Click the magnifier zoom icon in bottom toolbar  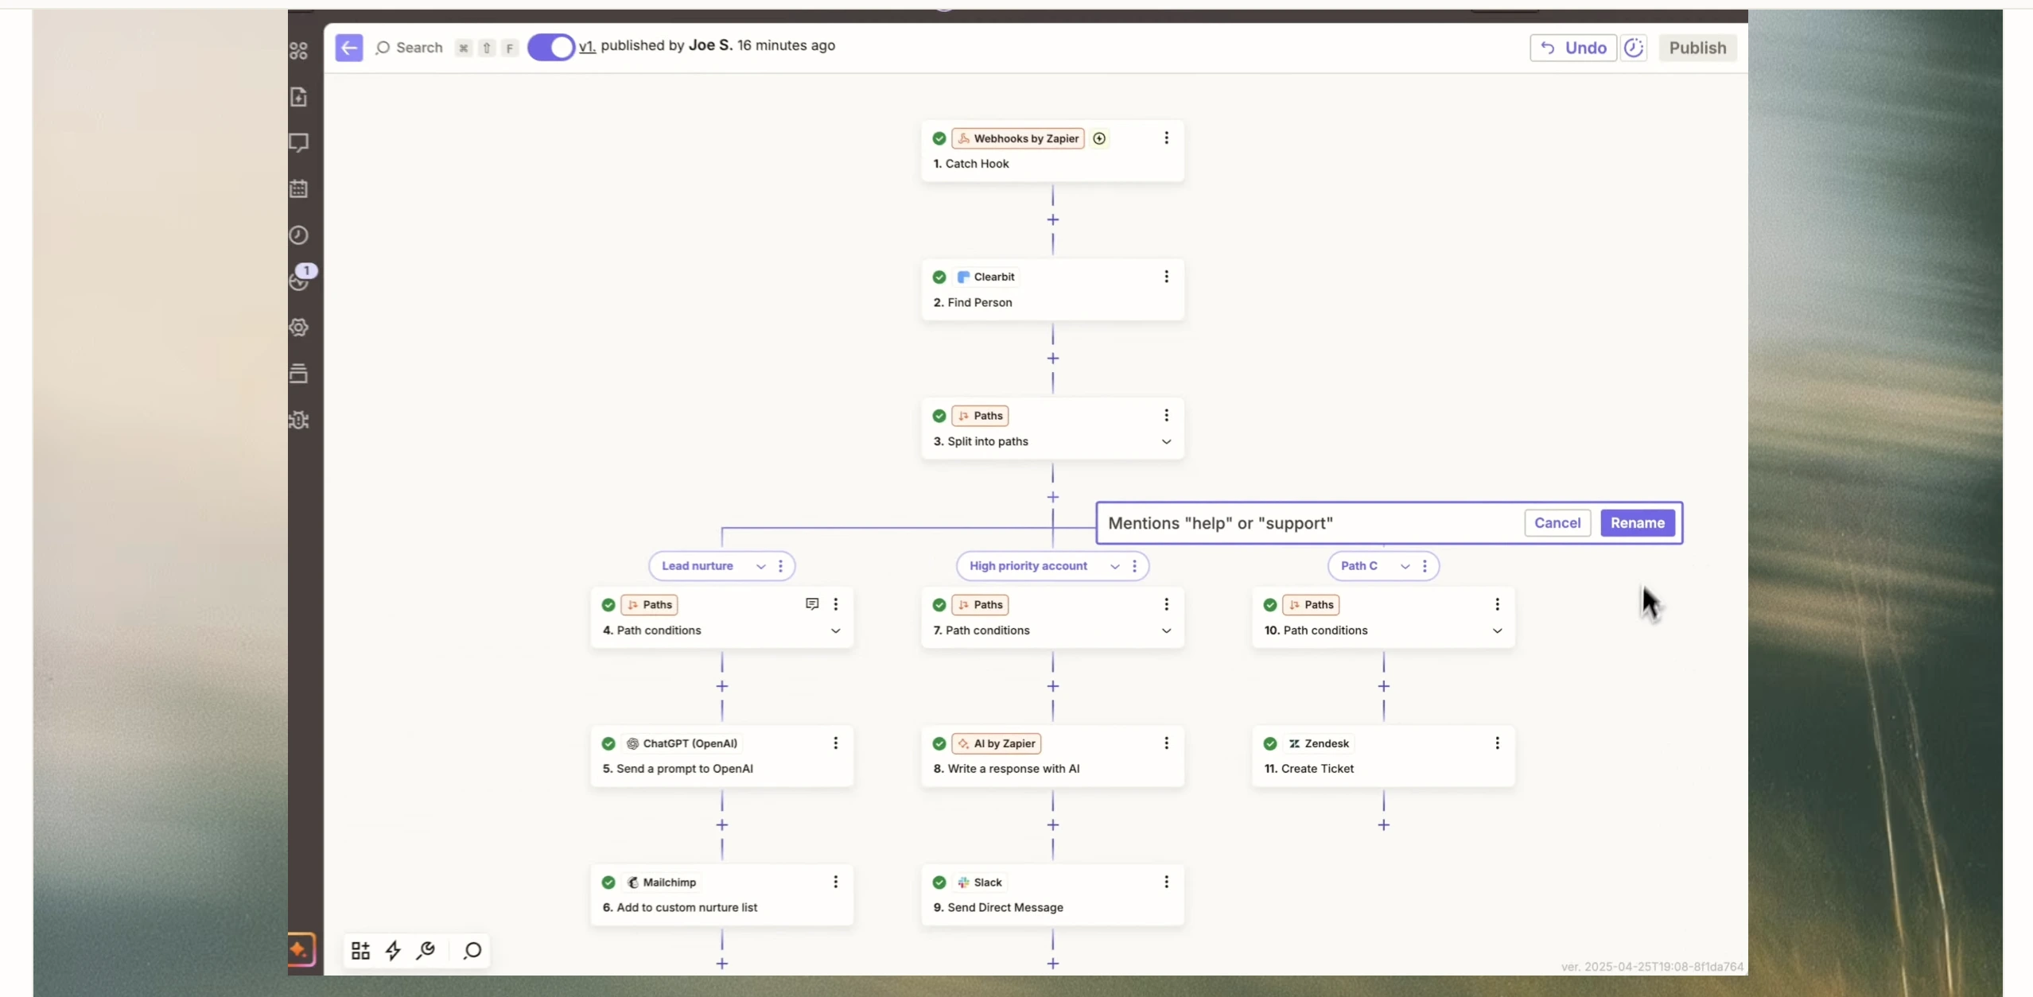[472, 951]
